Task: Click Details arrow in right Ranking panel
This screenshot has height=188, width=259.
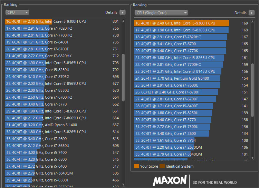Action: [x=252, y=13]
